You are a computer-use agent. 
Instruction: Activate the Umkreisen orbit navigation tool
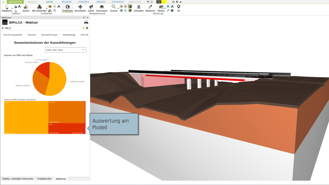(x=68, y=8)
